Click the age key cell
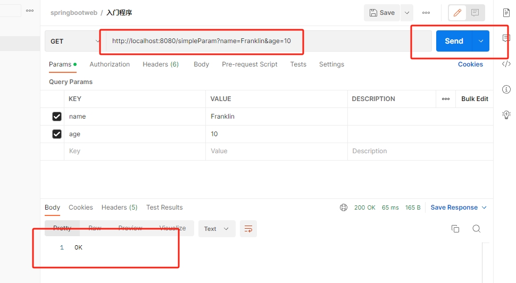This screenshot has height=283, width=516. (135, 134)
